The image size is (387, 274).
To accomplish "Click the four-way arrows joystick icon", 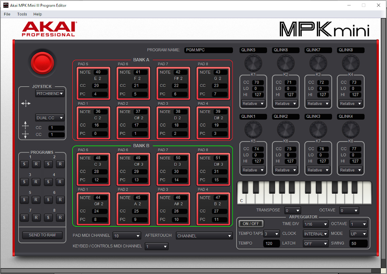I will pyautogui.click(x=26, y=104).
